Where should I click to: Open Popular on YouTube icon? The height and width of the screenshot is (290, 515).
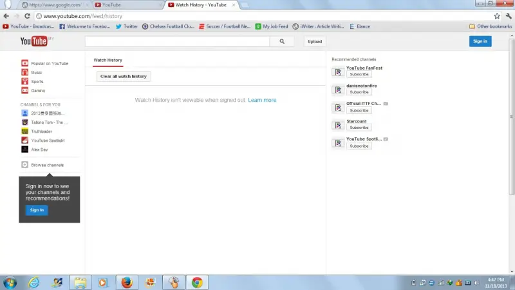point(24,63)
